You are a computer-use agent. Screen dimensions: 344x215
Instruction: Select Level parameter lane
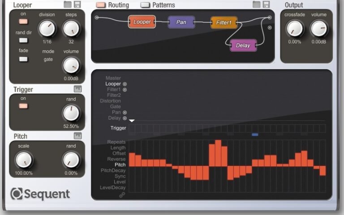120,182
